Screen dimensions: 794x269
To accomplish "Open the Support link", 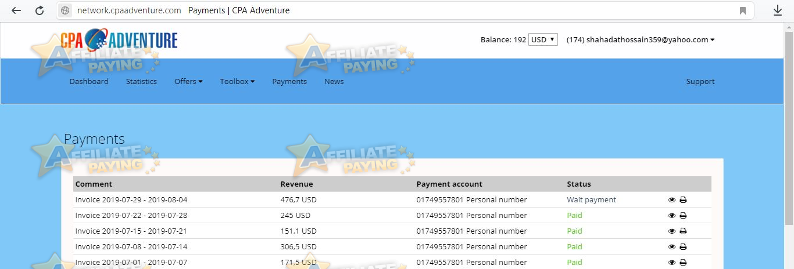I will coord(700,82).
